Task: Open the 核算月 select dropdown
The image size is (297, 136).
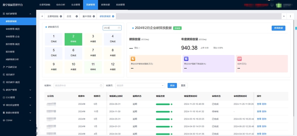Action: (140, 85)
